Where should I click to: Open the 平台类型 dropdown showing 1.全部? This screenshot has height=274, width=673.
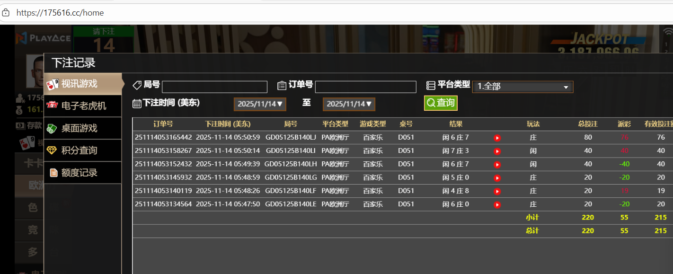pos(522,87)
